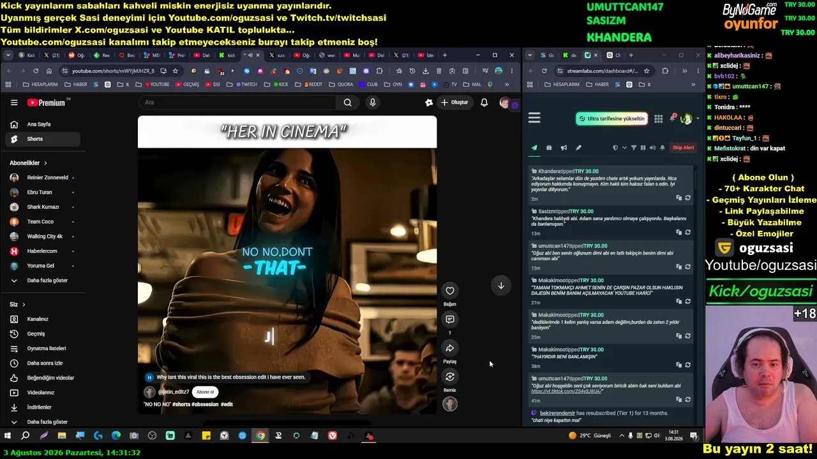Click the shield moderation icon in Streamlabs
The width and height of the screenshot is (817, 459).
pos(615,148)
